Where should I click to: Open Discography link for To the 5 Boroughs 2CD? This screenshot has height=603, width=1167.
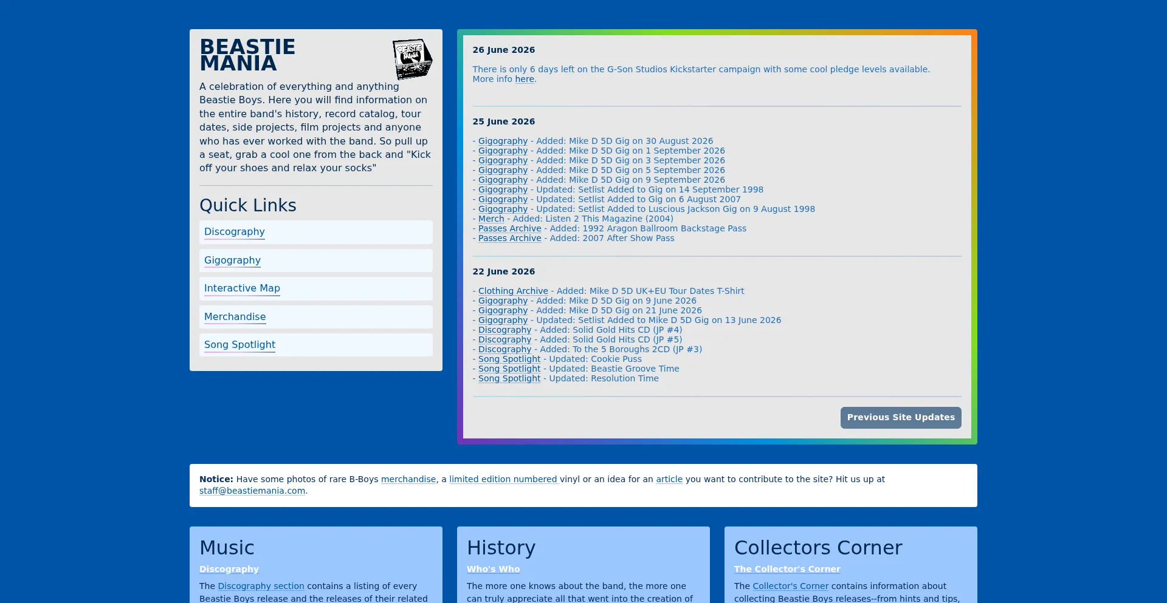[504, 350]
